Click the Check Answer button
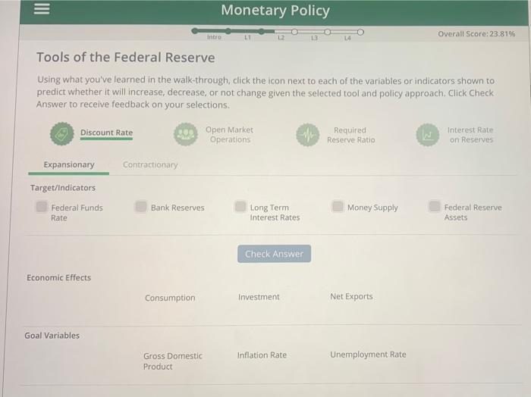 [275, 254]
